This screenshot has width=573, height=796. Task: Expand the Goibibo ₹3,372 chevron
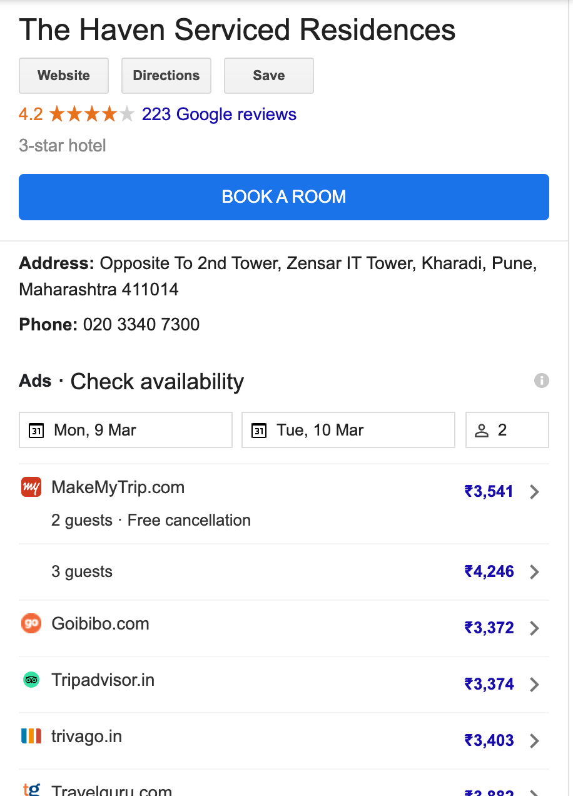click(534, 628)
